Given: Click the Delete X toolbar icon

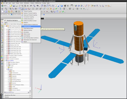Looking at the screenshot, I should [28, 6].
